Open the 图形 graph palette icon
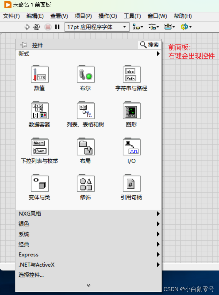219x295 pixels. (x=131, y=110)
